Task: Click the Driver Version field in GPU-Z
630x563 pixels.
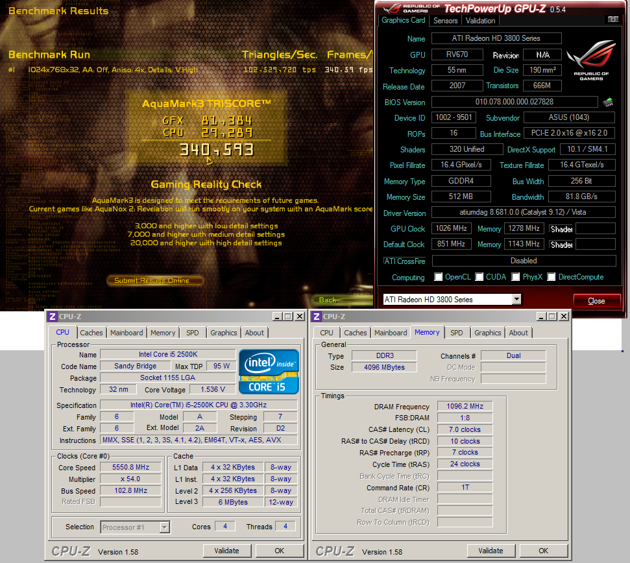Action: (523, 212)
